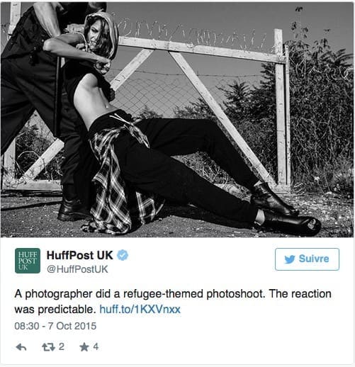Open the huff.to/1KXVnxx link

(x=140, y=310)
